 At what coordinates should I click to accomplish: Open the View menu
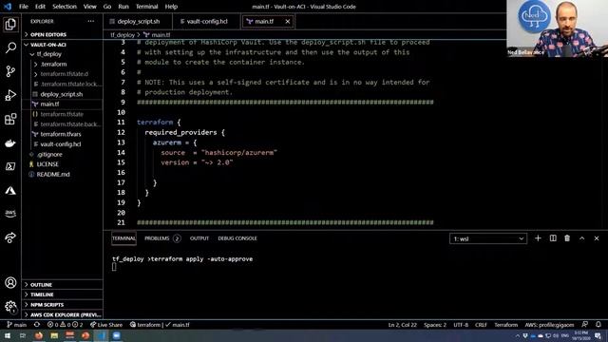pyautogui.click(x=89, y=7)
